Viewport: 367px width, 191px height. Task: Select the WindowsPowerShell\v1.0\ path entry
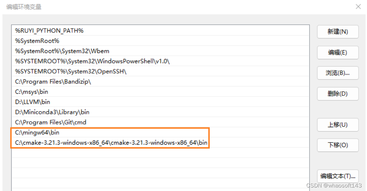click(160, 61)
